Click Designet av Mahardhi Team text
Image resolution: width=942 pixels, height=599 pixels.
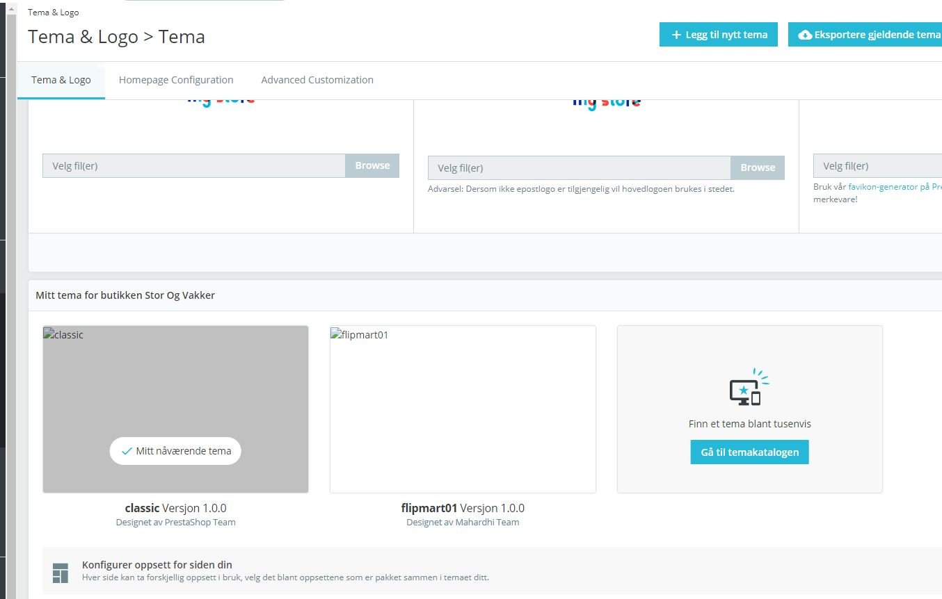pyautogui.click(x=463, y=523)
